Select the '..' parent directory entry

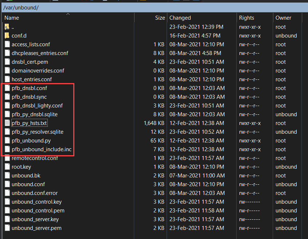coord(12,27)
